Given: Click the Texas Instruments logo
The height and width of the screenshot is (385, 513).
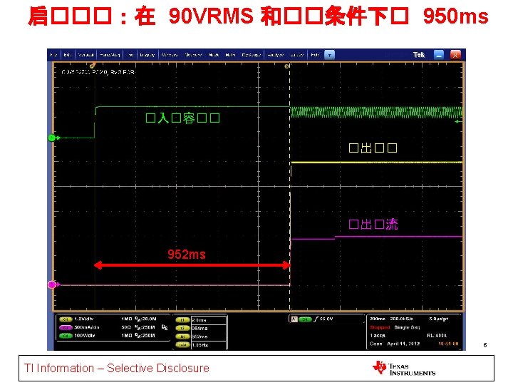Looking at the screenshot, I should 404,369.
